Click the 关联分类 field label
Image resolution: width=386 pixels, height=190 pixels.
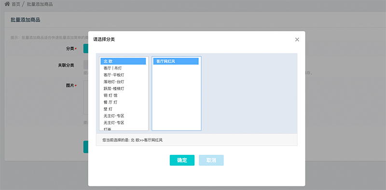66,65
